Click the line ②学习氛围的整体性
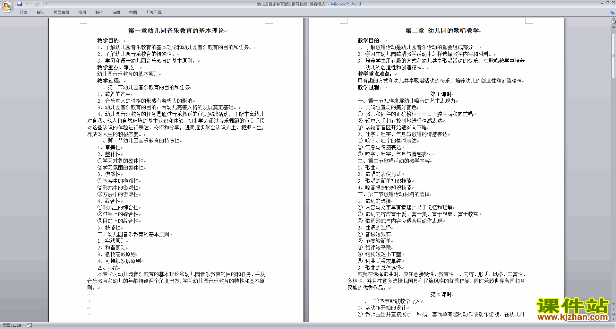This screenshot has height=329, width=616. pyautogui.click(x=121, y=168)
